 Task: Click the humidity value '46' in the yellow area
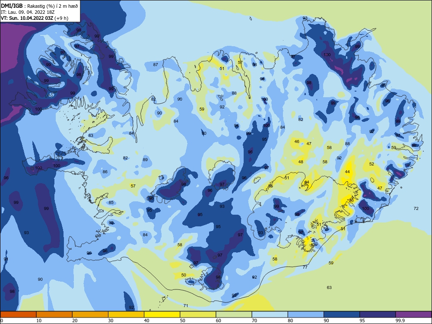click(297, 141)
